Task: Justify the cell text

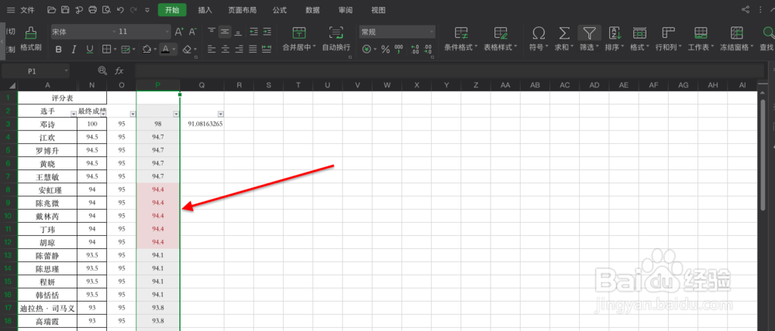Action: (253, 49)
